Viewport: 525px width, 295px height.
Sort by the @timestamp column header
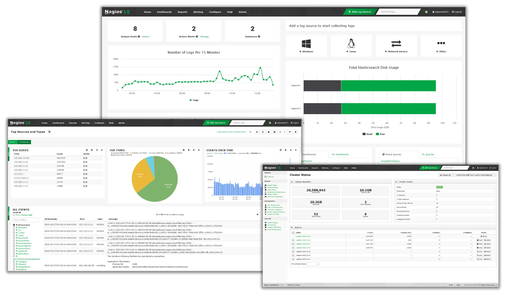tap(51, 219)
